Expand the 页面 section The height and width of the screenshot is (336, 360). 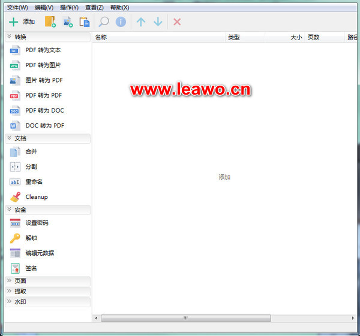coord(47,281)
